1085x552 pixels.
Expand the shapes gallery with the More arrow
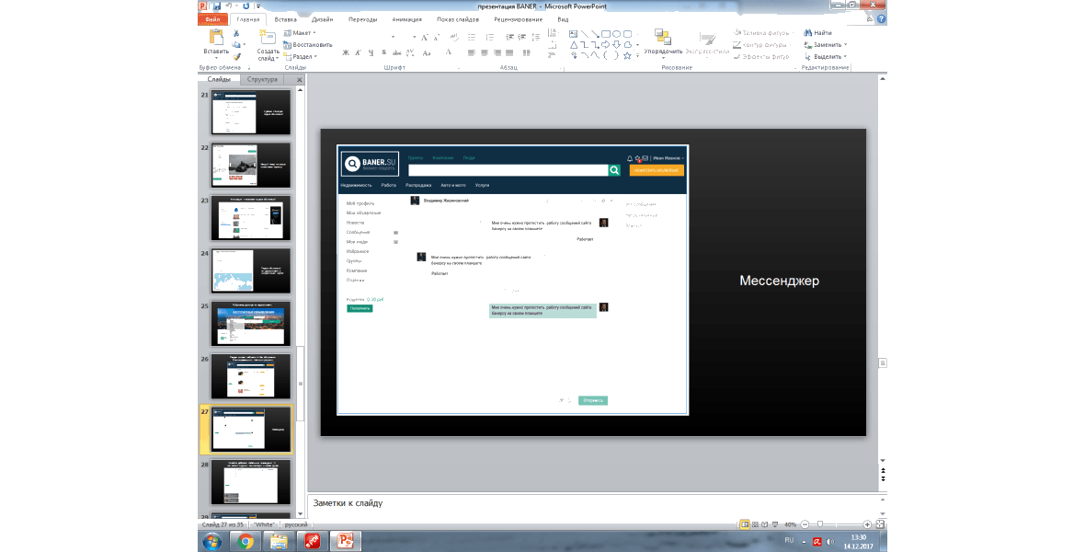(637, 55)
